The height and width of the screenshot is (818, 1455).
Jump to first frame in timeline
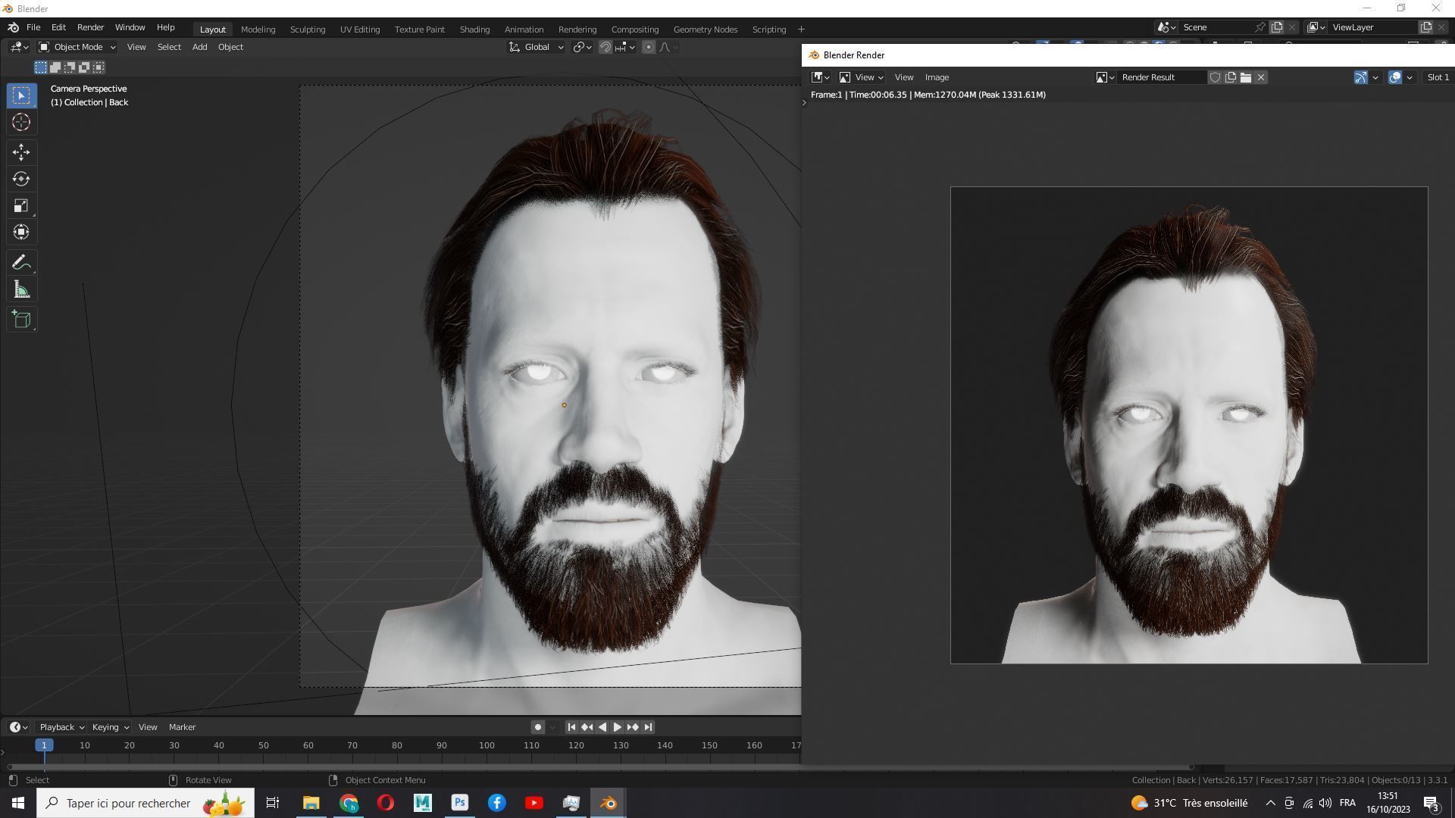(x=571, y=727)
